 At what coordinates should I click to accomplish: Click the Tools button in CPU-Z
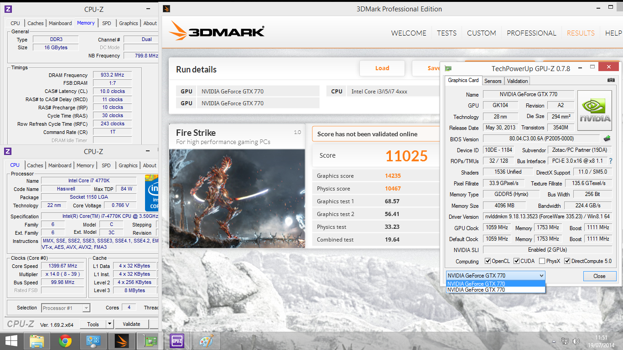tap(93, 324)
